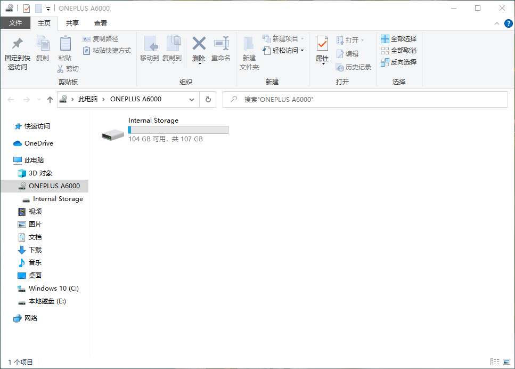Click 1 个项目 status bar text
Viewport: 515px width, 369px height.
click(x=20, y=363)
